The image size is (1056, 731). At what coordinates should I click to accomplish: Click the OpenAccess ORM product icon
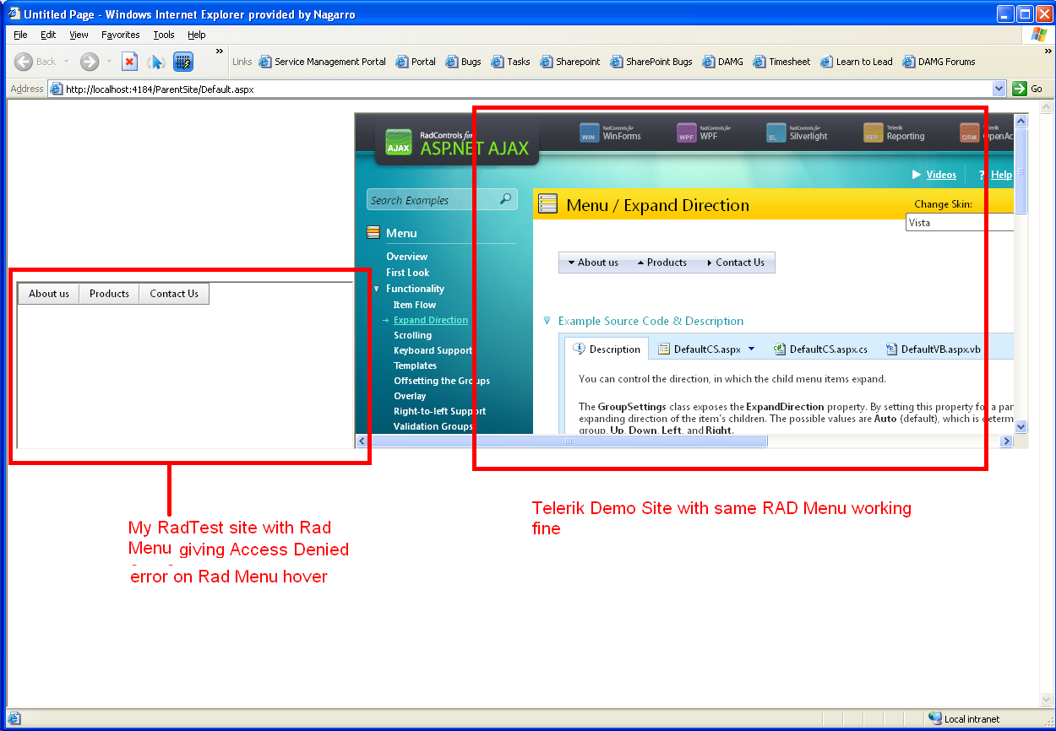[x=969, y=133]
